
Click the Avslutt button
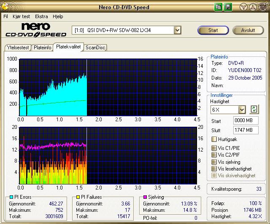[248, 30]
